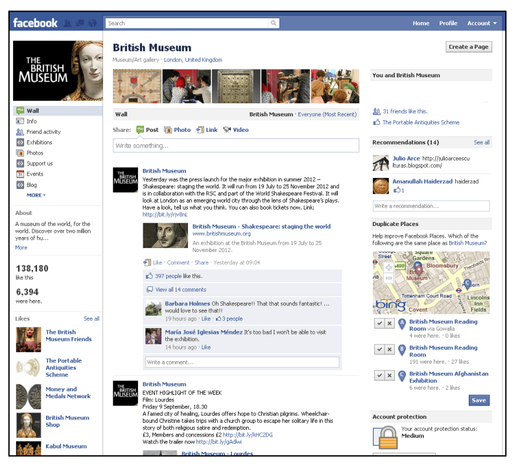Go to Home in top navigation
The height and width of the screenshot is (467, 520).
[421, 23]
